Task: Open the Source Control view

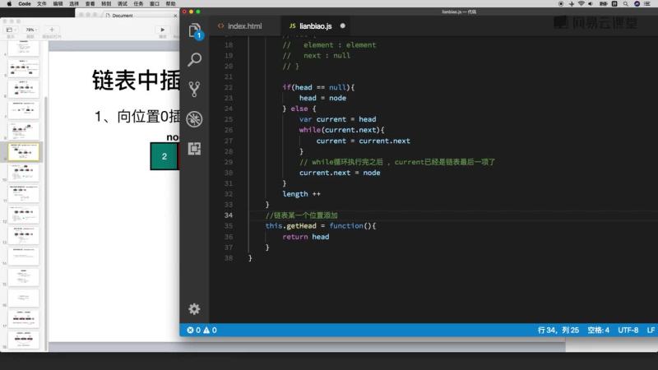Action: (194, 89)
